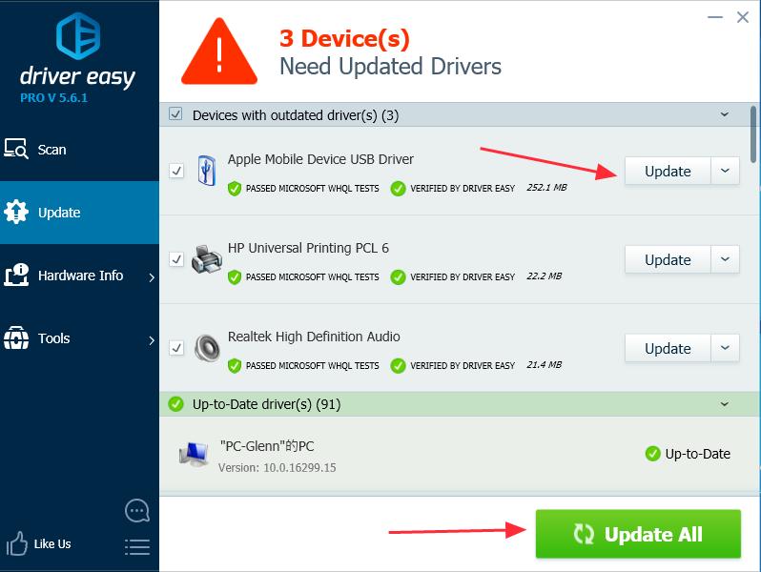This screenshot has width=761, height=572.
Task: Expand the Hardware Info submenu arrow
Action: [x=152, y=277]
